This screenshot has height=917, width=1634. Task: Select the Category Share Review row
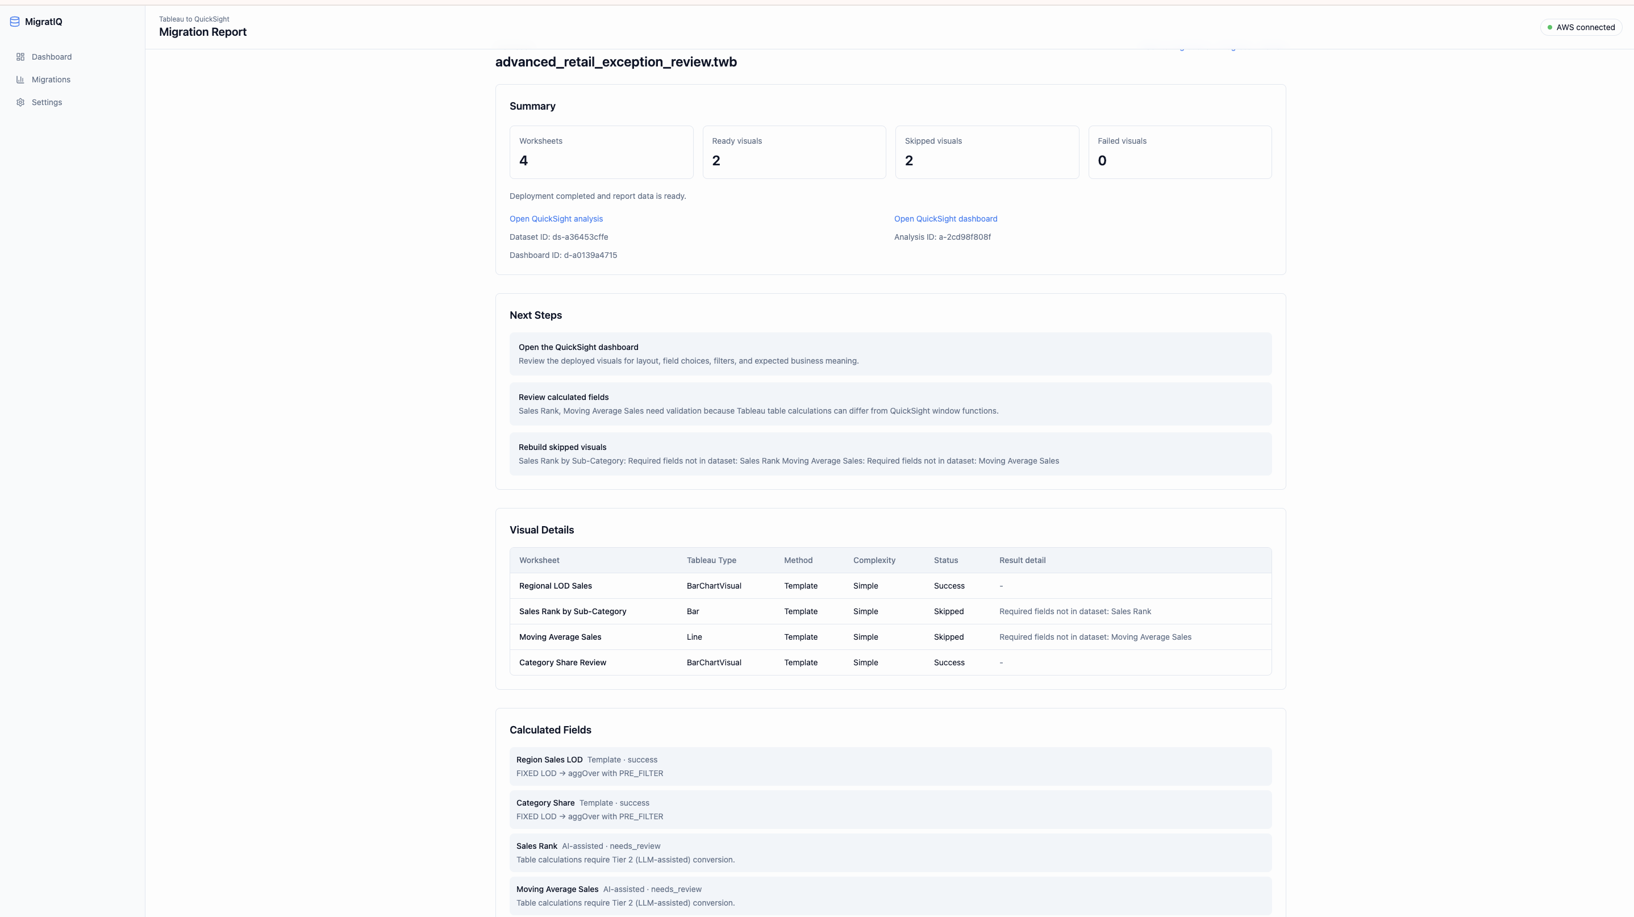click(891, 662)
